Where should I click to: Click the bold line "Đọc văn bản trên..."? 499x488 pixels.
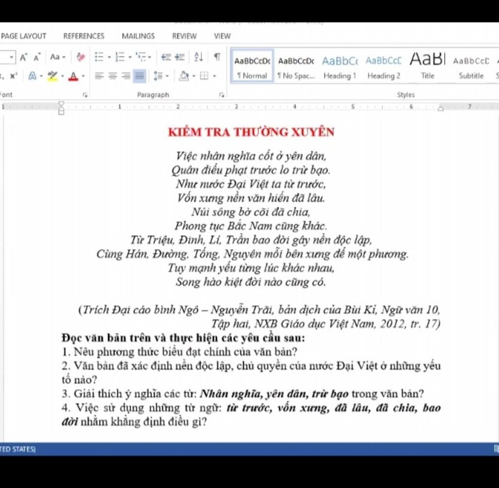183,338
